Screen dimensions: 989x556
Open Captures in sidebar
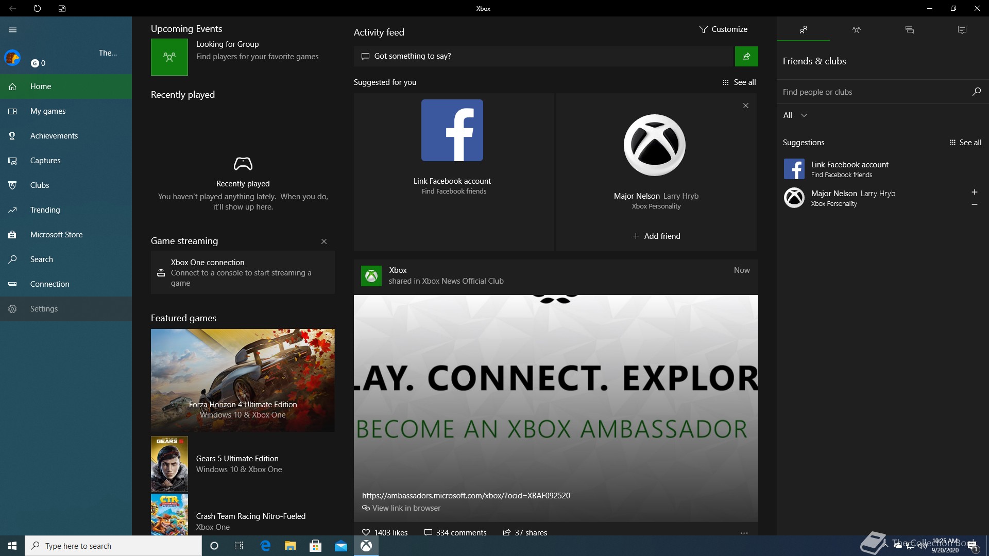(x=66, y=161)
